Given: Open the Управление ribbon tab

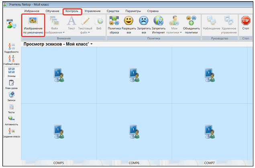Looking at the screenshot, I should tap(92, 11).
